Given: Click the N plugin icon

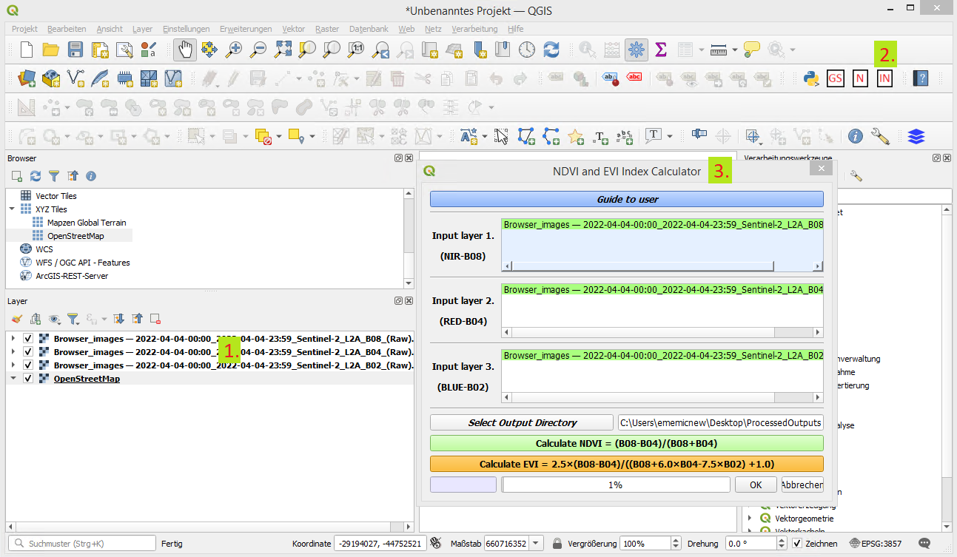Looking at the screenshot, I should click(x=859, y=78).
